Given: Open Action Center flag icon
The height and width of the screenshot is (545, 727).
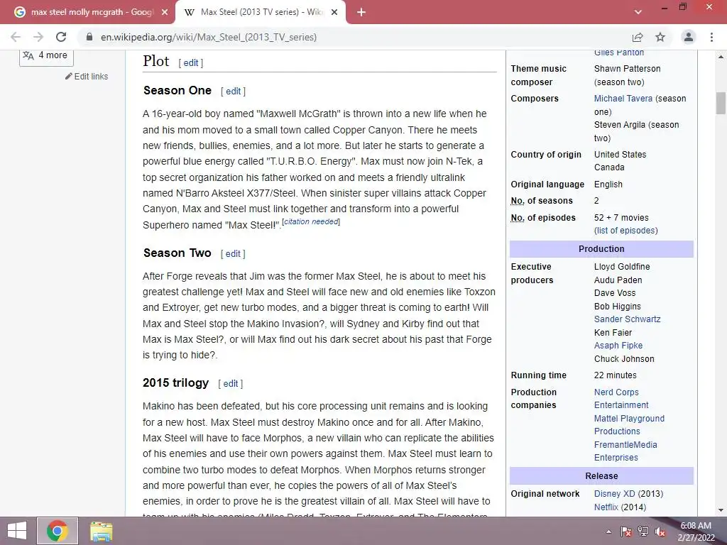Looking at the screenshot, I should click(x=626, y=532).
